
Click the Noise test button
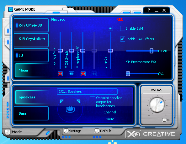[110, 119]
